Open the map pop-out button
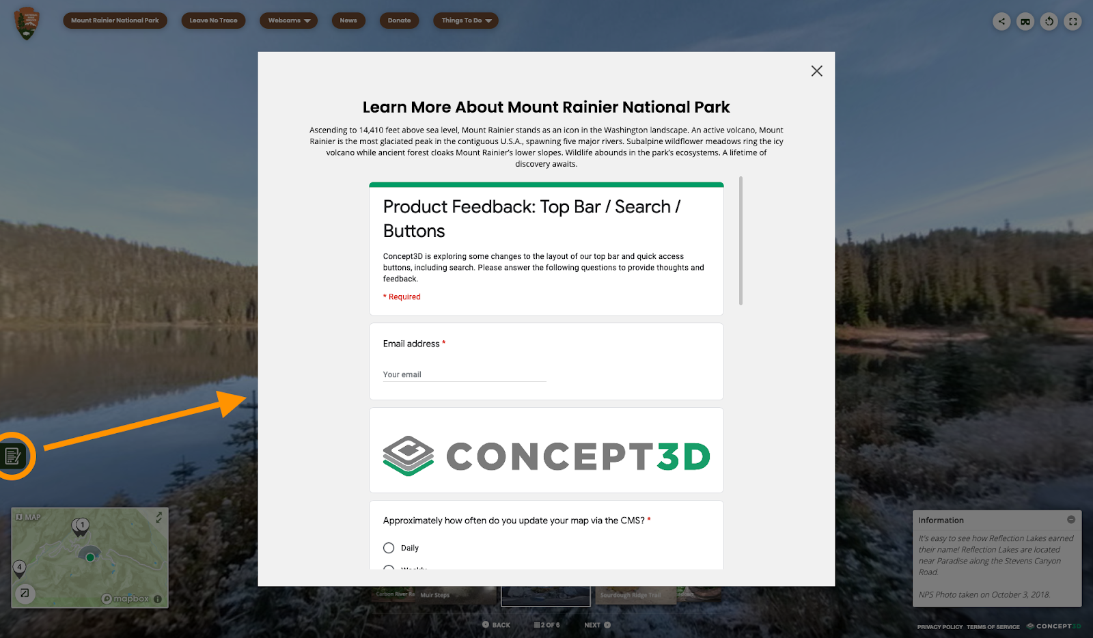Image resolution: width=1093 pixels, height=638 pixels. point(25,593)
